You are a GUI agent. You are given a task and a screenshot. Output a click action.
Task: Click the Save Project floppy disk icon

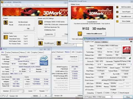[x=117, y=12]
